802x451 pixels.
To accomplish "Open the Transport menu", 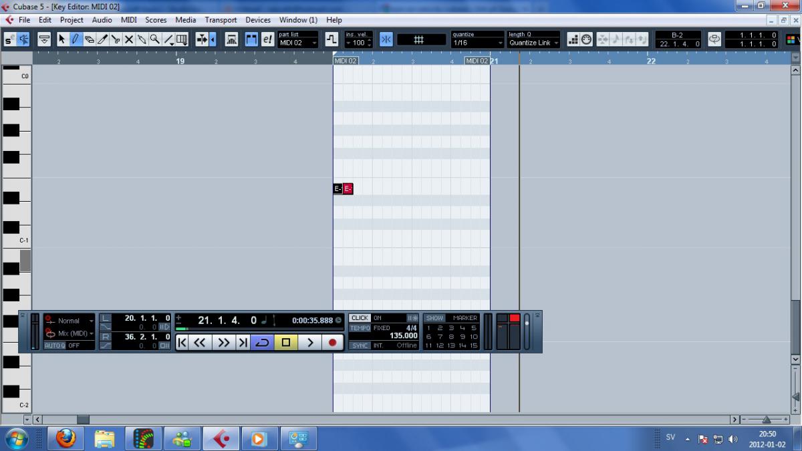I will (x=221, y=20).
